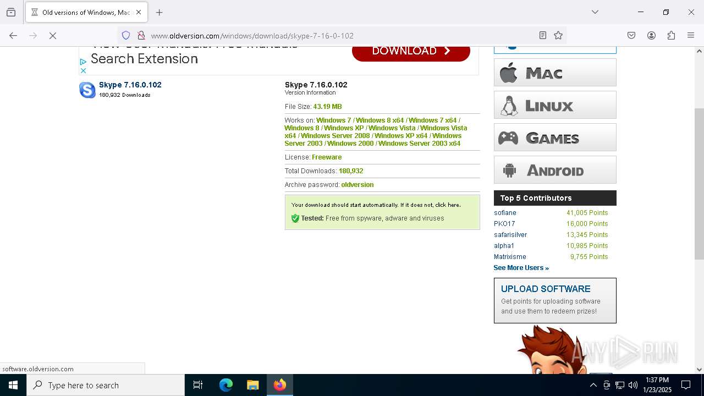Screen dimensions: 704x396
Task: Click the red DOWNLOAD ad button
Action: point(411,52)
